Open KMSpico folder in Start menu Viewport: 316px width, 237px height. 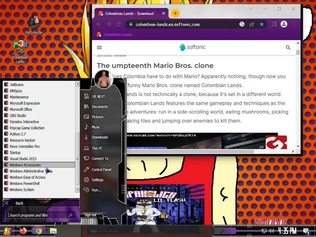(39, 91)
